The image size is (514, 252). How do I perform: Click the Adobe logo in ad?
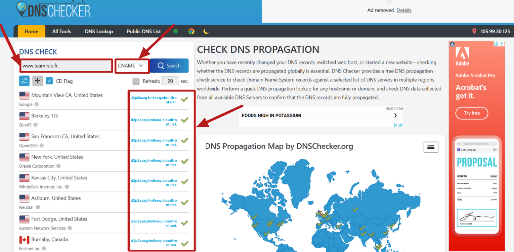pos(463,56)
